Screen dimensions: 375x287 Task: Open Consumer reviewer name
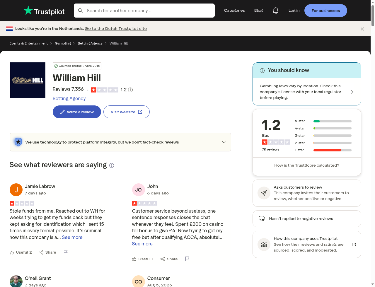[x=158, y=279]
